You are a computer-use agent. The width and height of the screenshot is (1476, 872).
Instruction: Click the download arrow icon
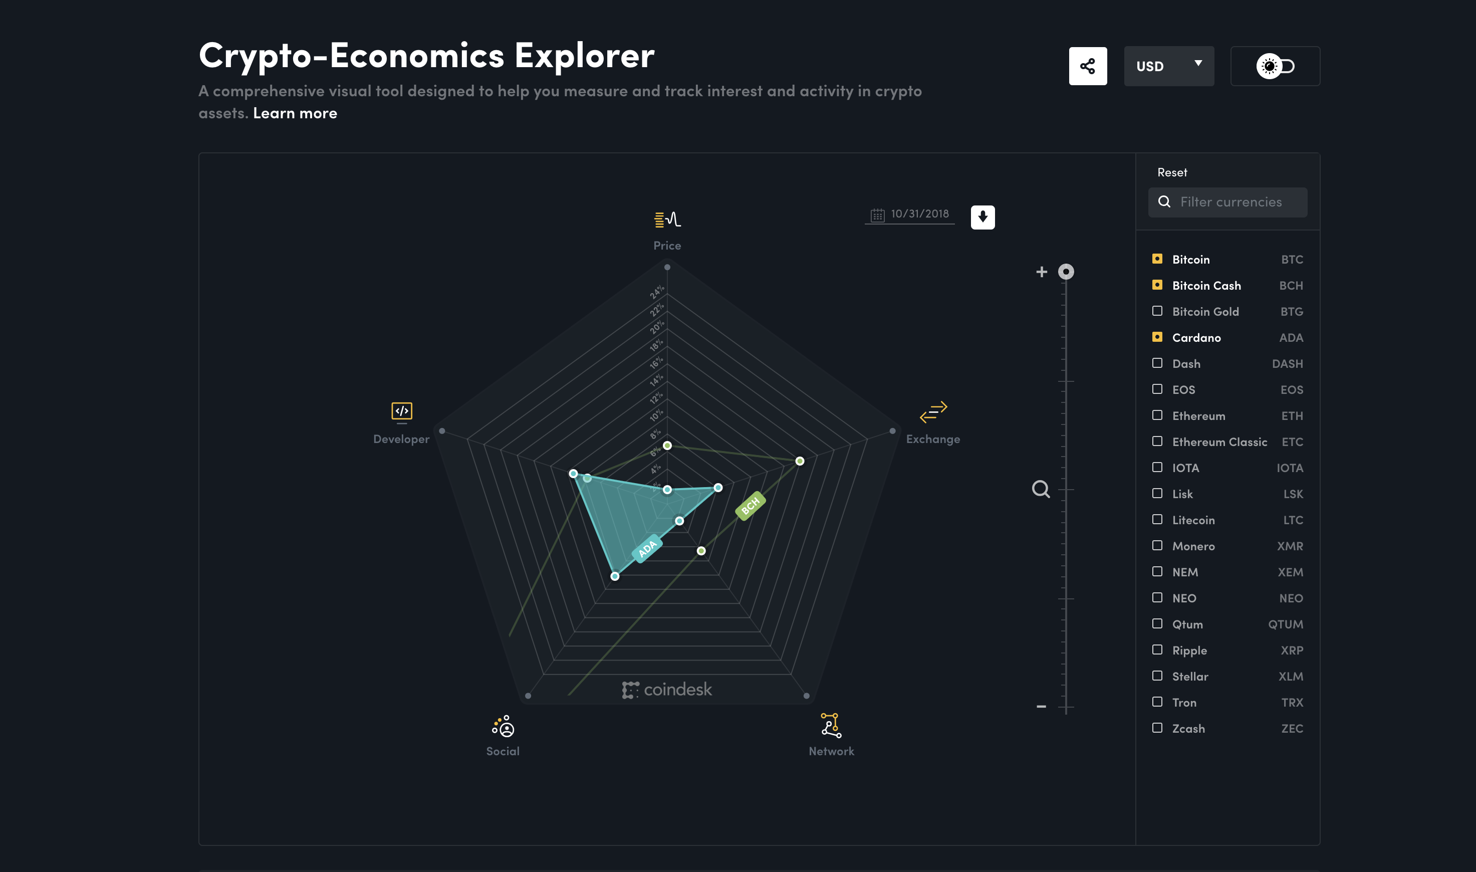(982, 217)
